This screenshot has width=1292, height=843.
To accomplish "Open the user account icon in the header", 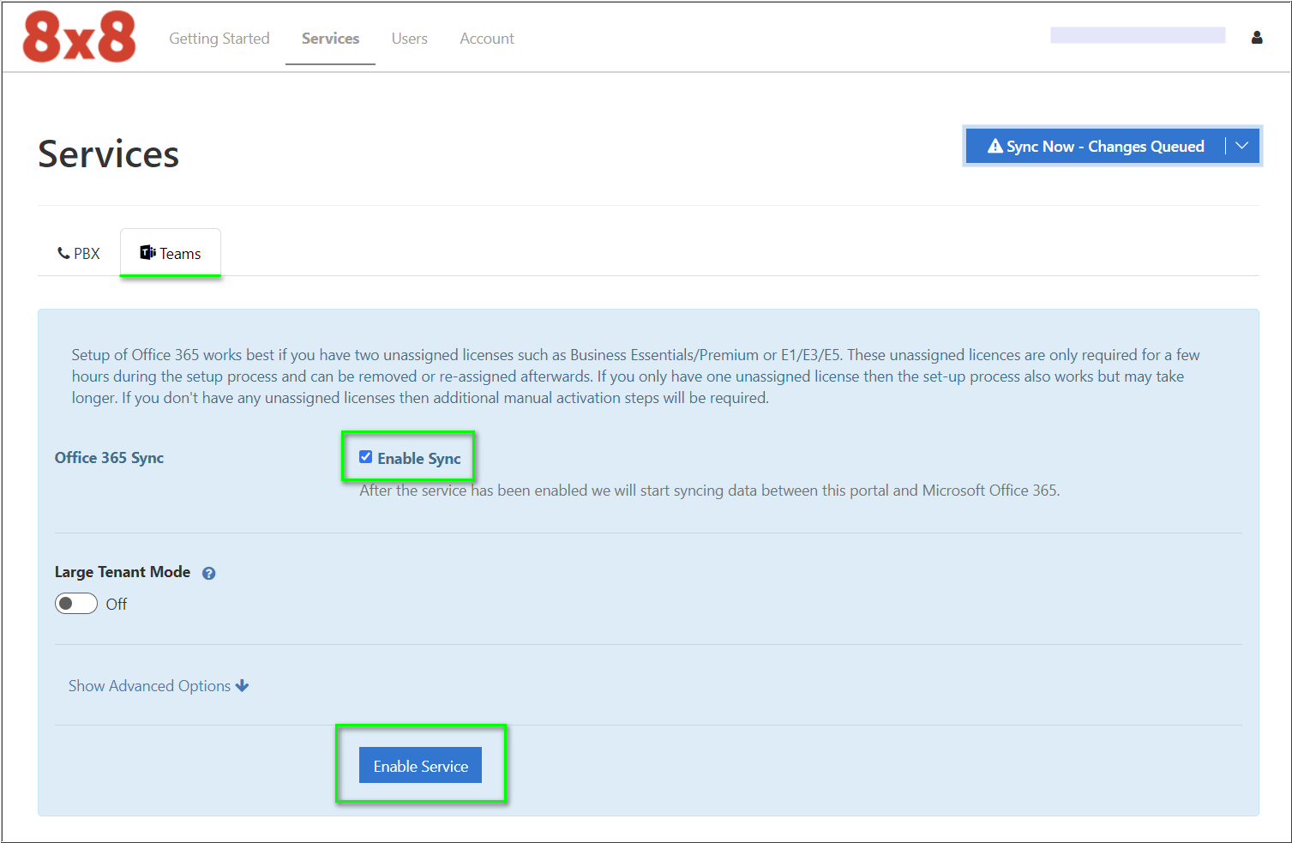I will point(1256,38).
